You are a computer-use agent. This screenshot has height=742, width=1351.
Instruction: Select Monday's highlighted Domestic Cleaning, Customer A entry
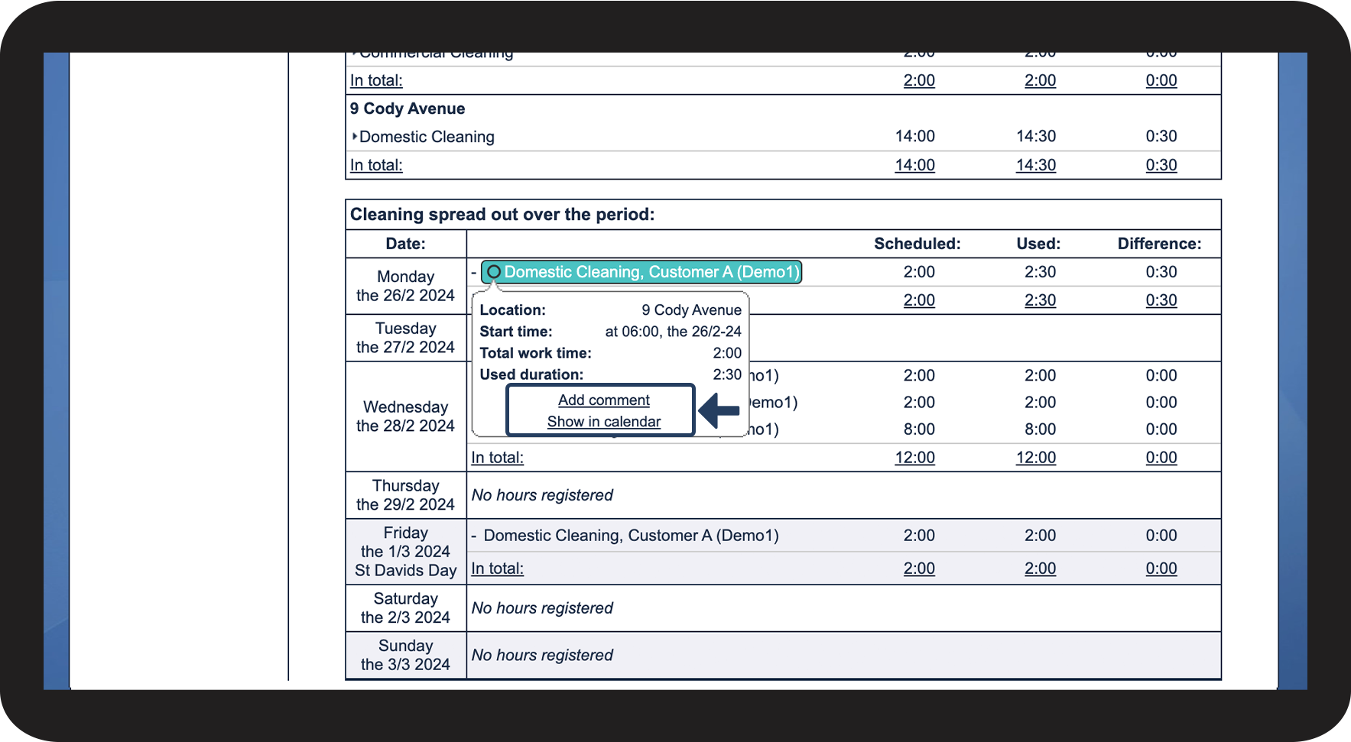(x=651, y=272)
